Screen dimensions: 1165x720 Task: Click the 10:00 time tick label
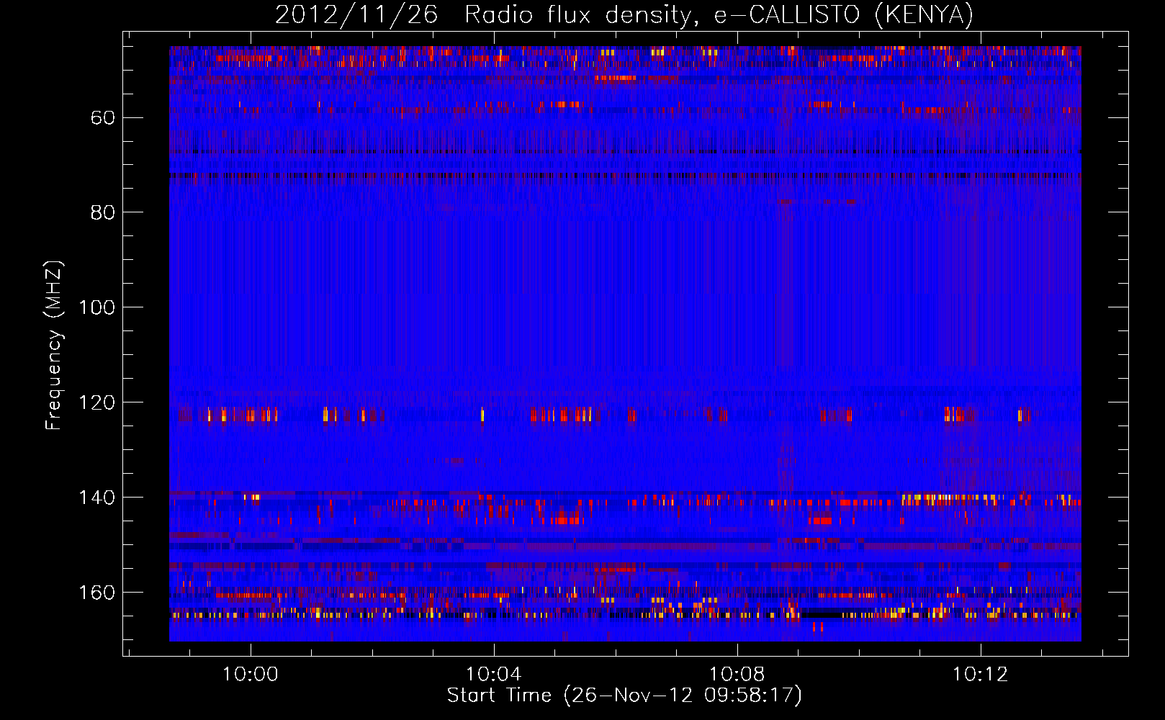click(x=251, y=675)
